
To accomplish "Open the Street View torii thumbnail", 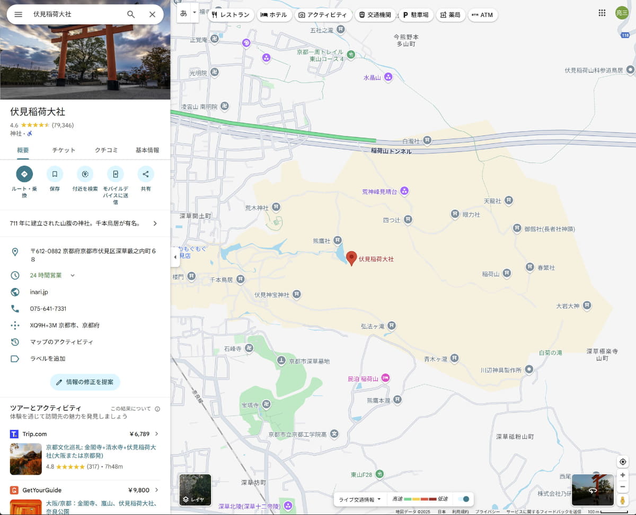I will (593, 490).
